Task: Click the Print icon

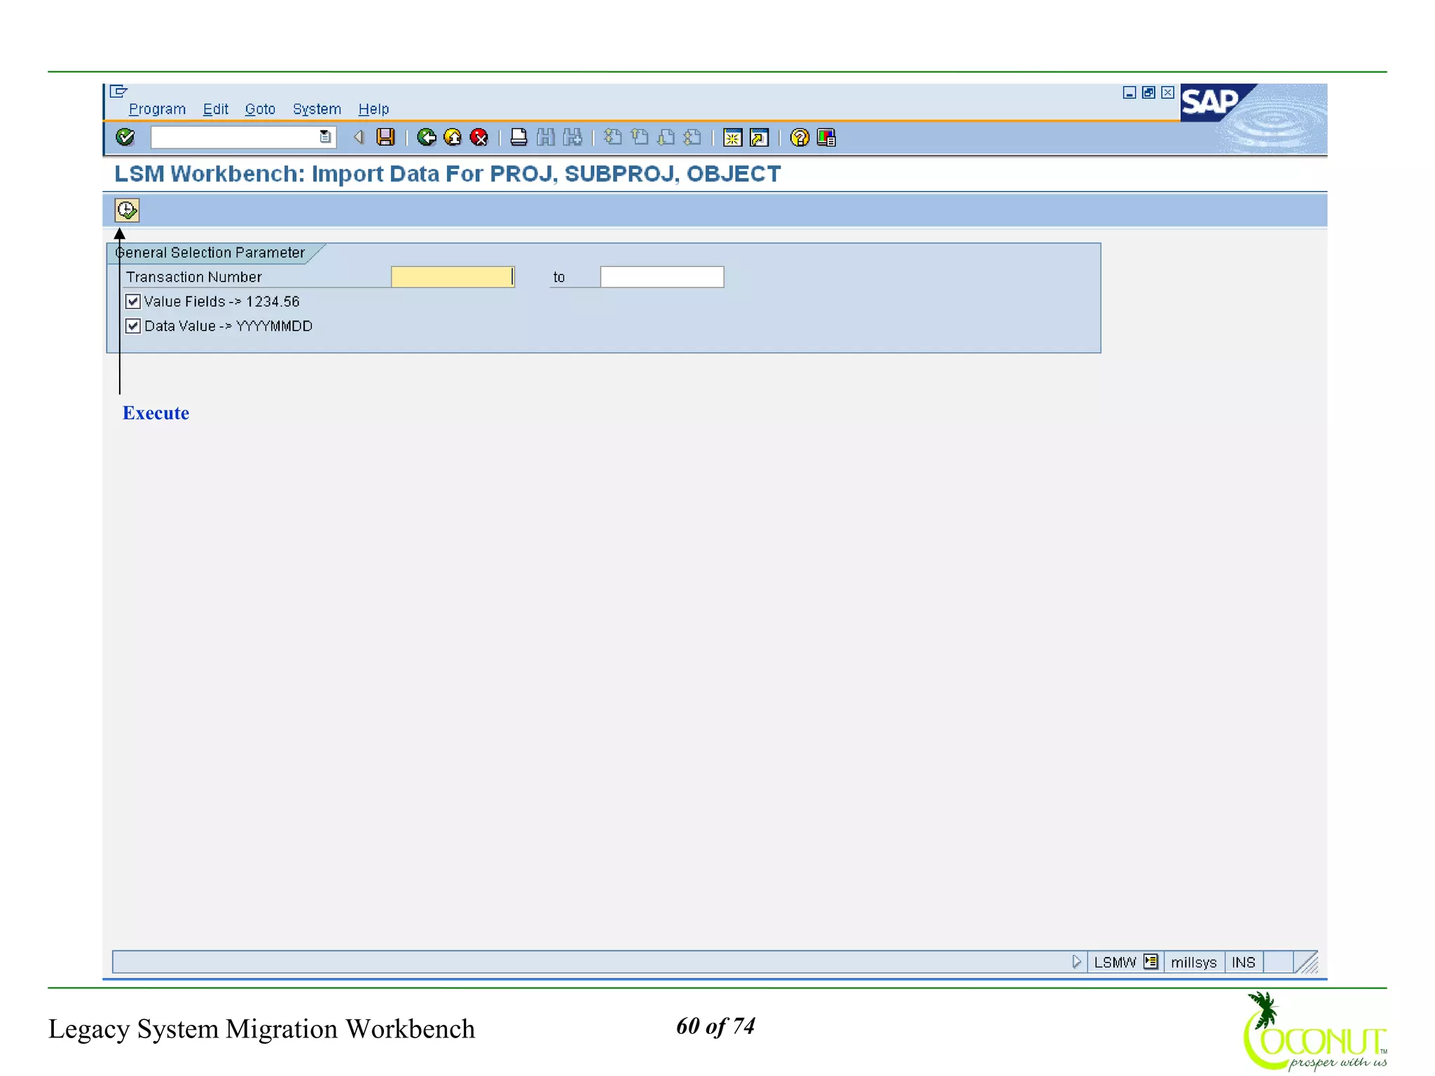Action: (519, 137)
